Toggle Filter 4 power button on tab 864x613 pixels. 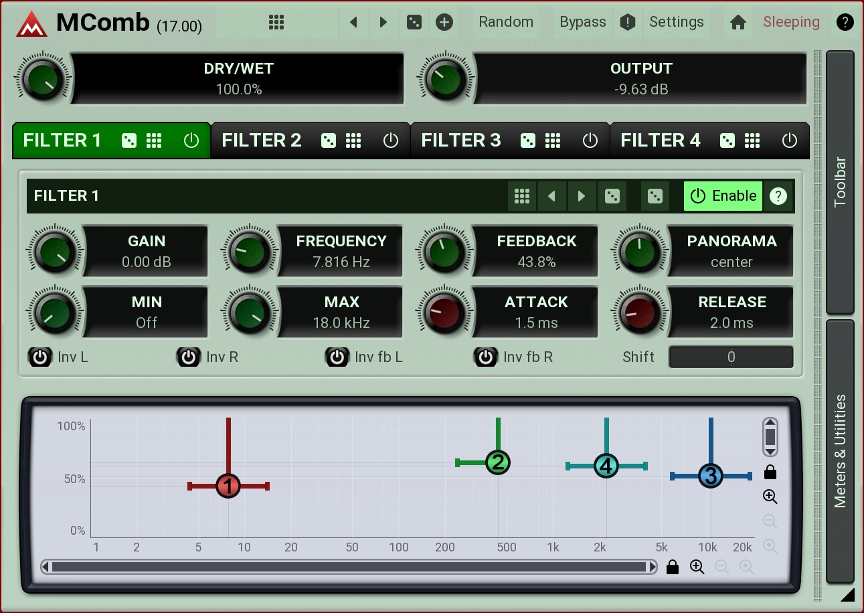pyautogui.click(x=790, y=141)
